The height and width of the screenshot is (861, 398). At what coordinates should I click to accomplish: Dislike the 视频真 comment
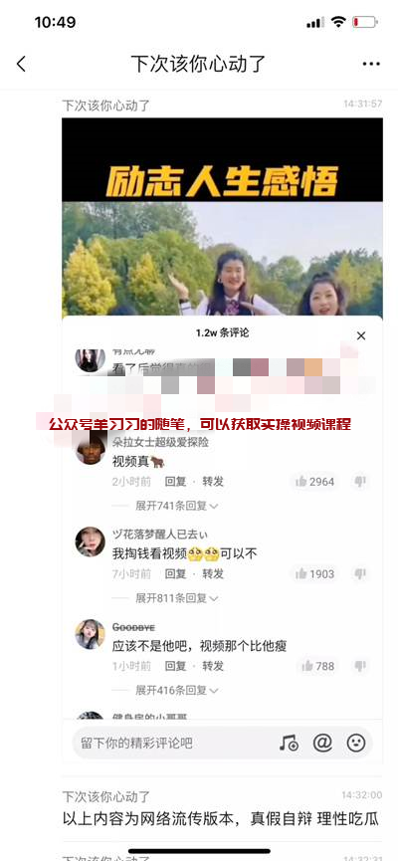(360, 482)
